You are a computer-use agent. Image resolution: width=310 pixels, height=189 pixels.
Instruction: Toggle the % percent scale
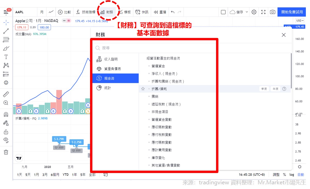[x=284, y=175]
